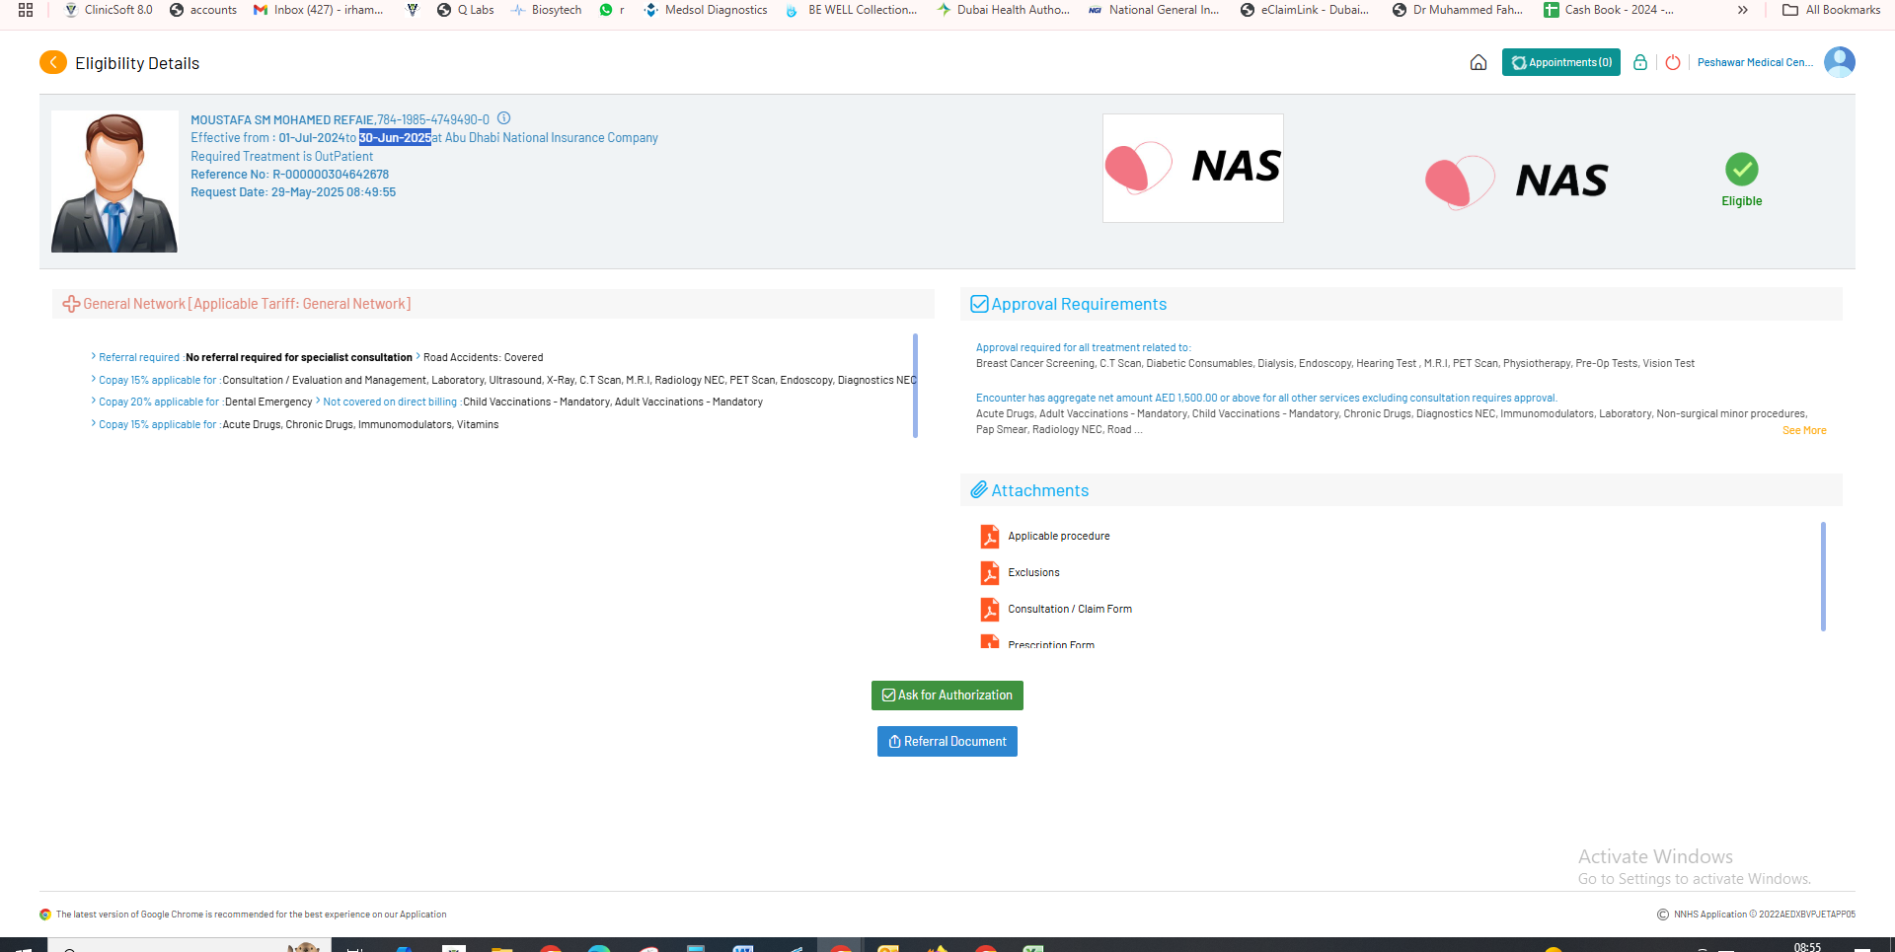Click the Abu Dhabi National Insurance Company text

tap(551, 138)
